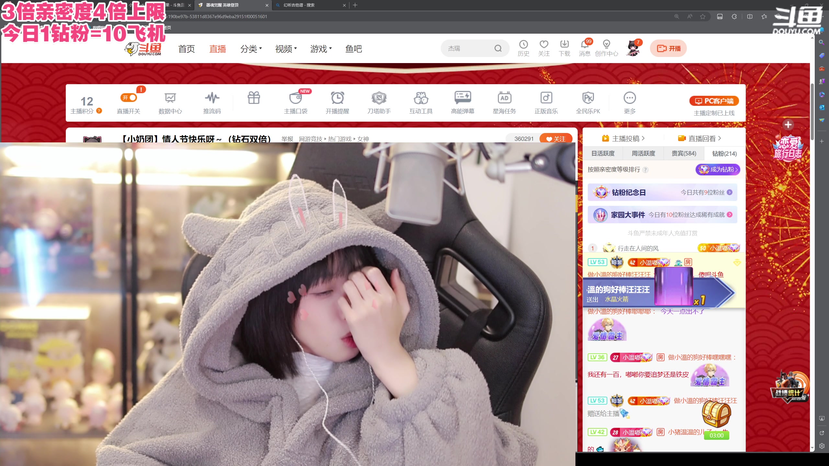
Task: Open browser split screen icon
Action: pyautogui.click(x=749, y=17)
